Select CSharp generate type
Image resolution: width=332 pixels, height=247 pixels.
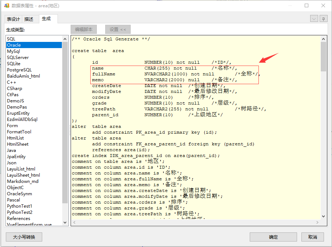tap(34, 88)
